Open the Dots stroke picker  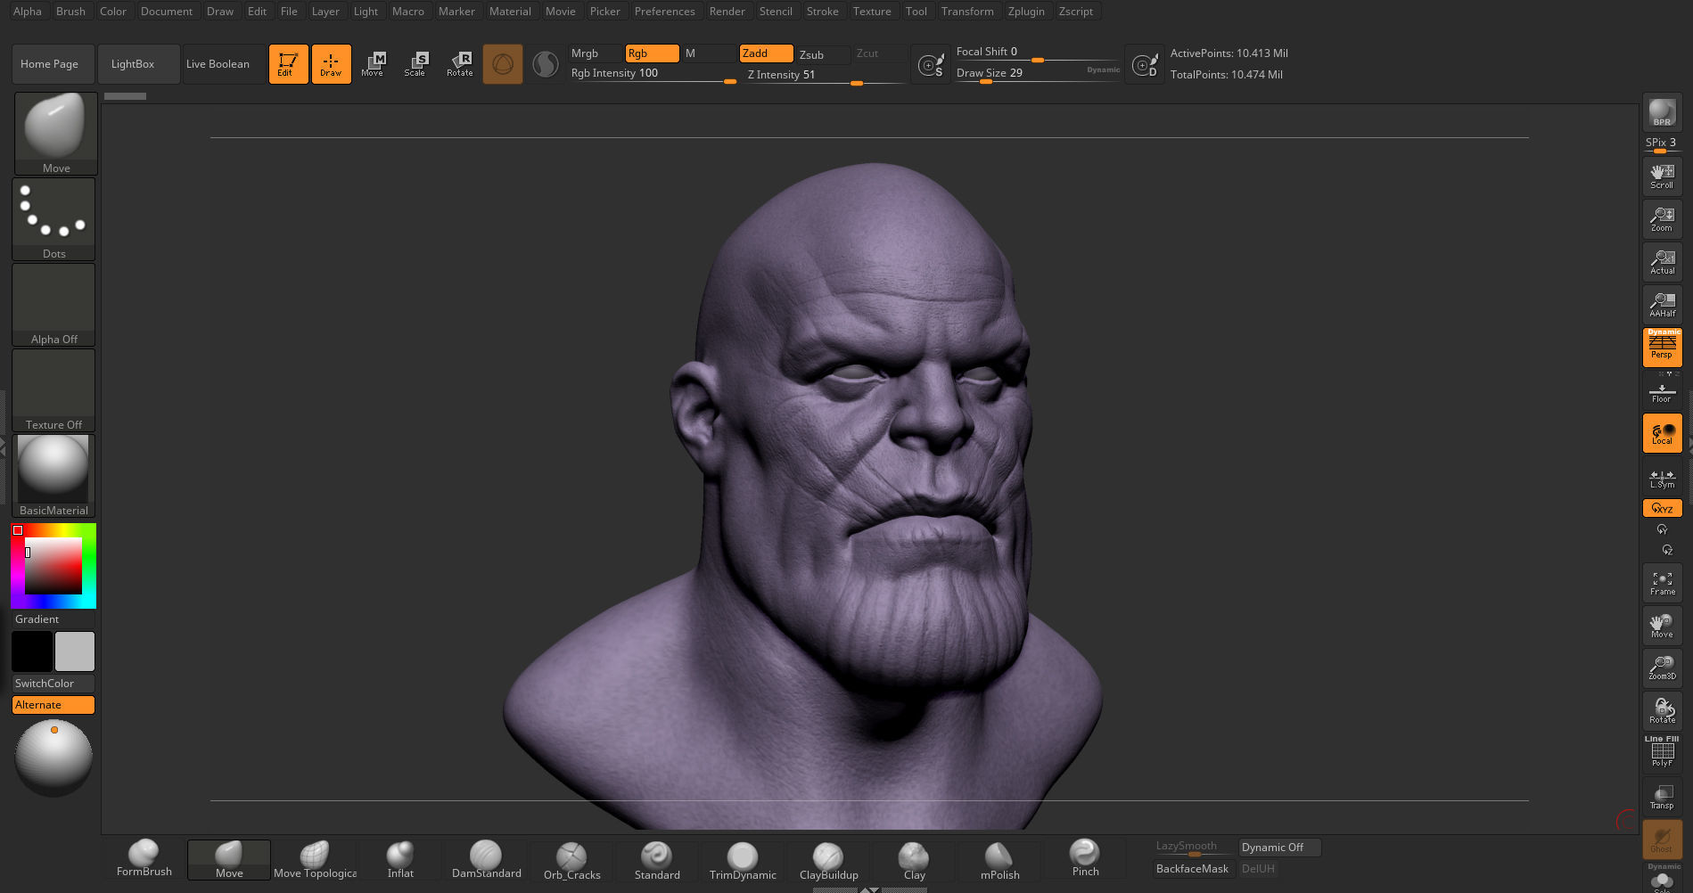point(53,219)
